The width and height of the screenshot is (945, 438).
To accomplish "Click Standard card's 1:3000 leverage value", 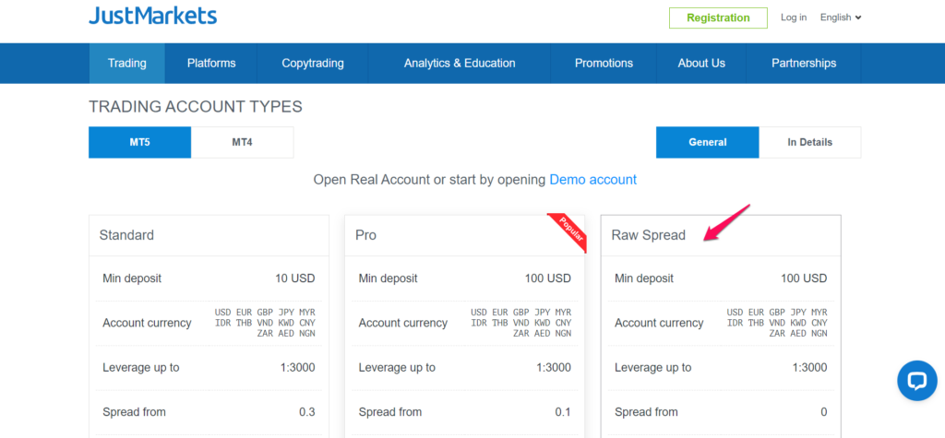I will coord(298,368).
